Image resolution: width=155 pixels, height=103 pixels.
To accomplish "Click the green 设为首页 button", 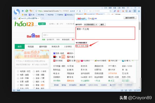I will pyautogui.click(x=42, y=24).
